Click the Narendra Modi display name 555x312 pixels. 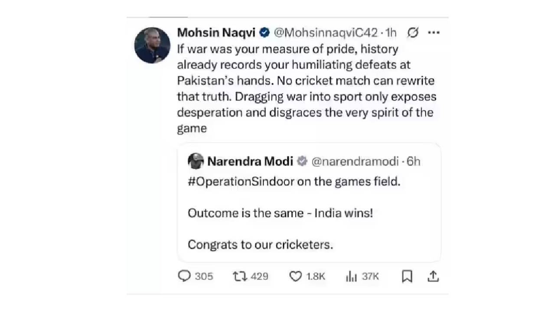(x=250, y=161)
